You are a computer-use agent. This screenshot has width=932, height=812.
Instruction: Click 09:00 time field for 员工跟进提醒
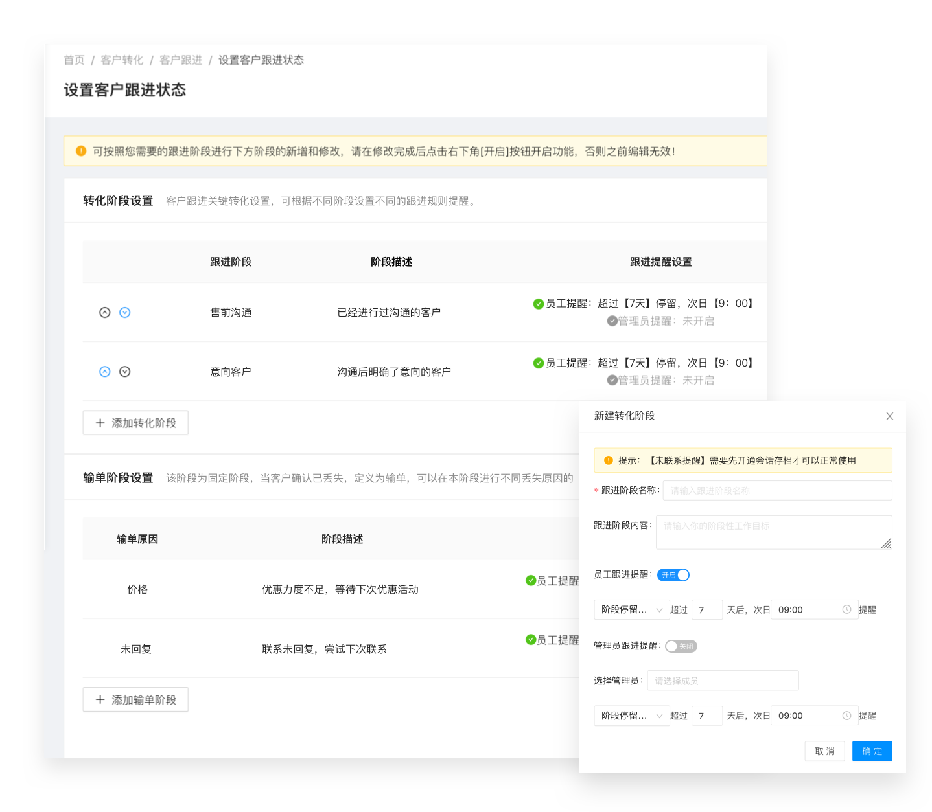pyautogui.click(x=815, y=610)
